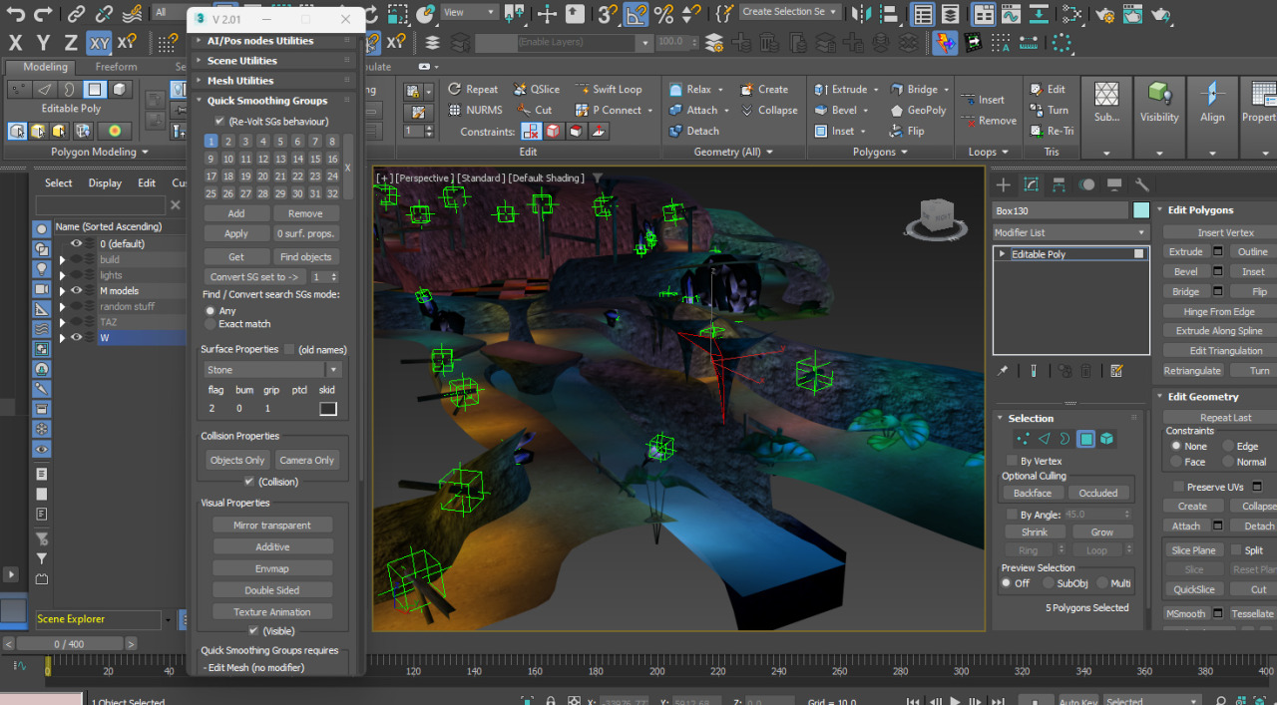Click the Mirror transparent button
The image size is (1277, 705).
click(272, 526)
